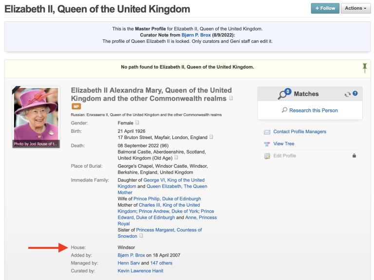Click the Matches magnifier icon with badge
This screenshot has height=280, width=374.
point(283,94)
